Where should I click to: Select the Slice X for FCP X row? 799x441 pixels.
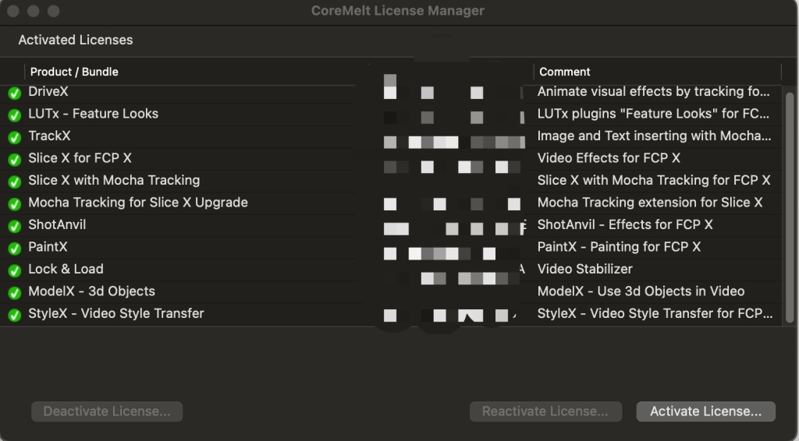[80, 158]
